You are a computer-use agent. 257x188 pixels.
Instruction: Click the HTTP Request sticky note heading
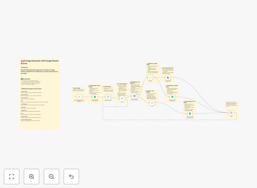135,83
